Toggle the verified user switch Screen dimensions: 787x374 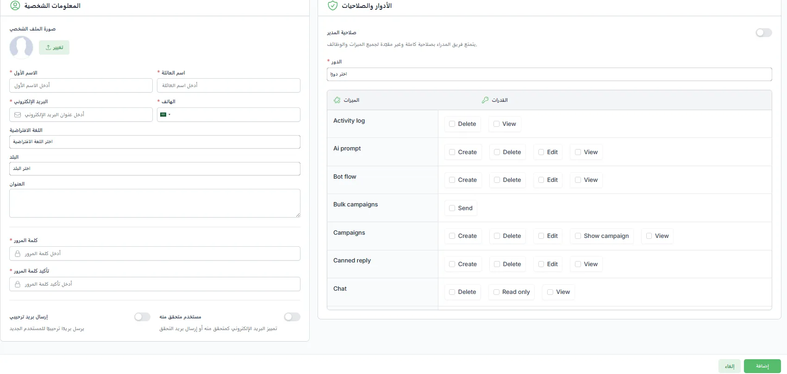292,317
